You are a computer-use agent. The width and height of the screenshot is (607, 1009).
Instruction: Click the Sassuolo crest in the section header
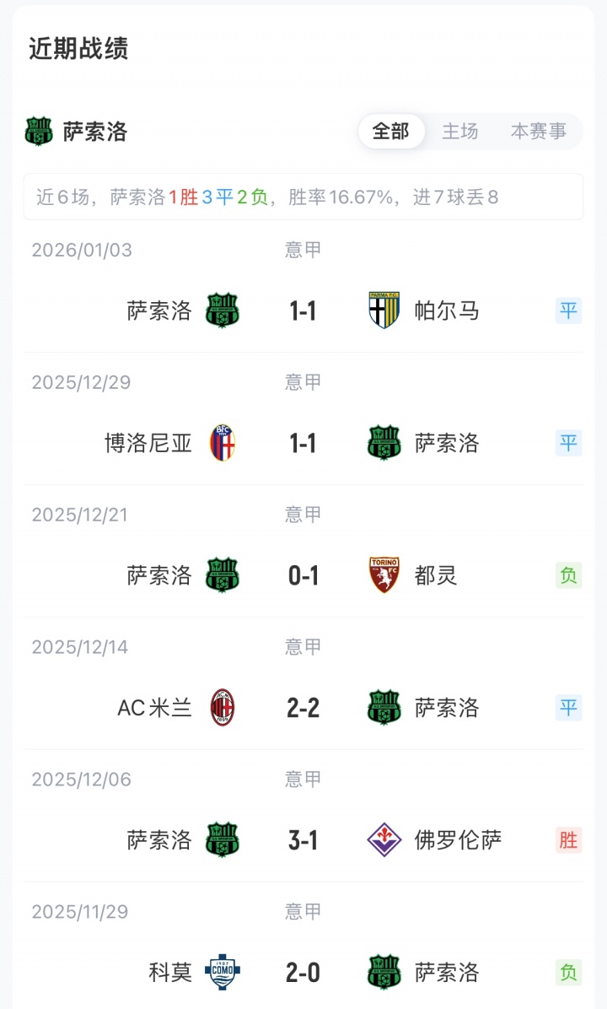[39, 132]
